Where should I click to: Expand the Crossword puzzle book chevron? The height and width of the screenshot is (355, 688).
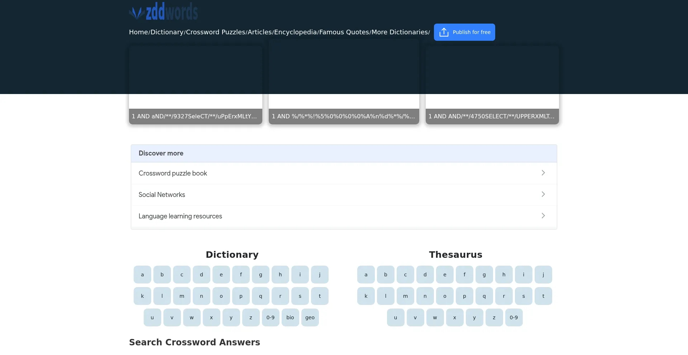[x=543, y=173]
